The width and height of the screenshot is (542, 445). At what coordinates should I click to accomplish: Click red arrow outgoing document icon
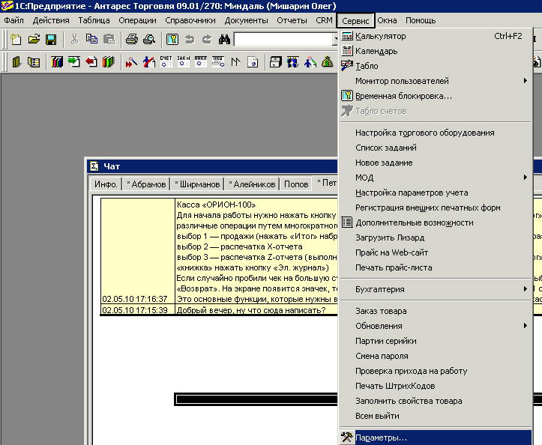91,62
